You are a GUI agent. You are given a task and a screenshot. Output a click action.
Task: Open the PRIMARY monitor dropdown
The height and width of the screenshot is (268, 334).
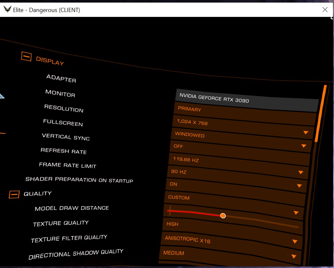[245, 114]
